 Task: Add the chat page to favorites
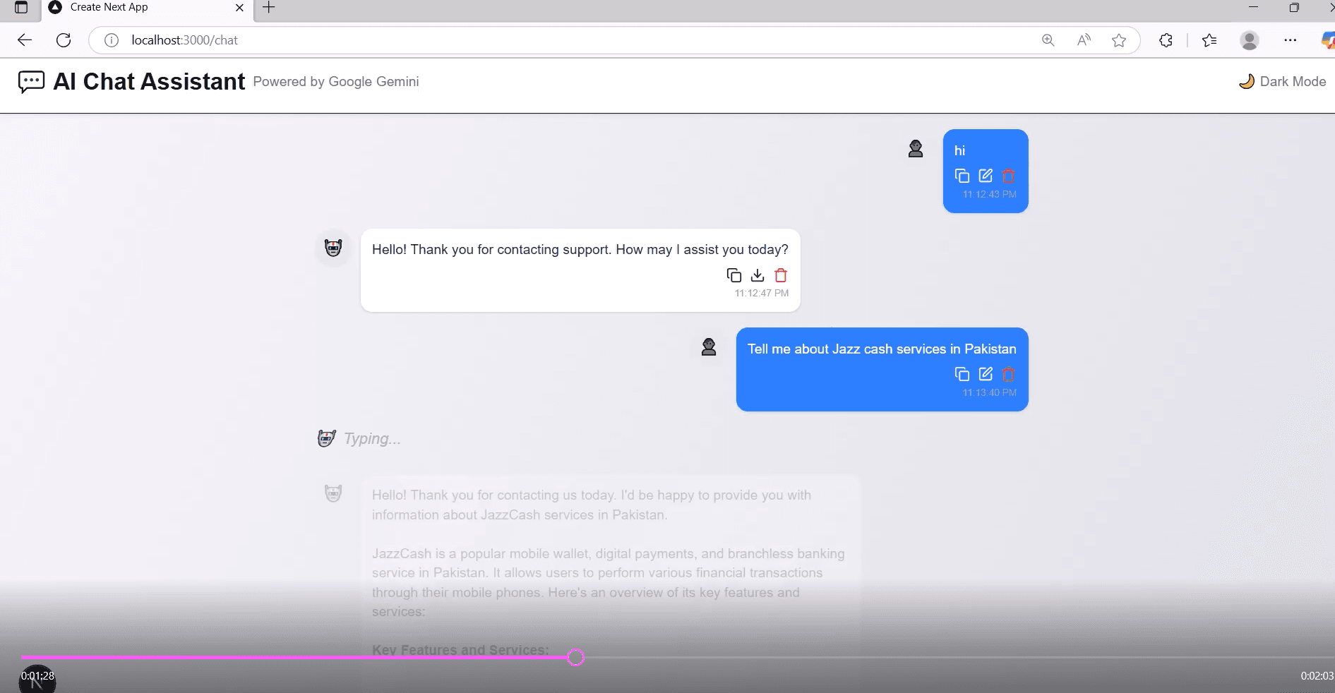click(x=1118, y=40)
